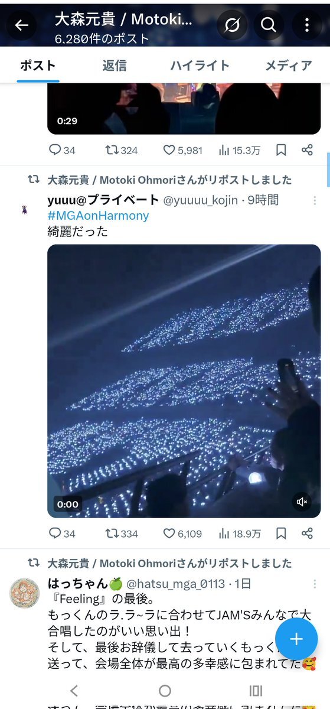Viewport: 330px width, 709px height.
Task: Share the post with 18.9万 views
Action: point(307,534)
